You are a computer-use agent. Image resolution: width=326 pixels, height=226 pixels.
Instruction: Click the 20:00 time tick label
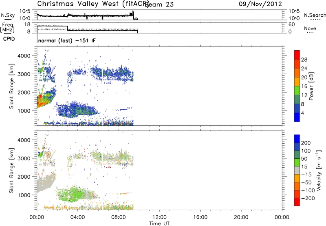point(241,217)
